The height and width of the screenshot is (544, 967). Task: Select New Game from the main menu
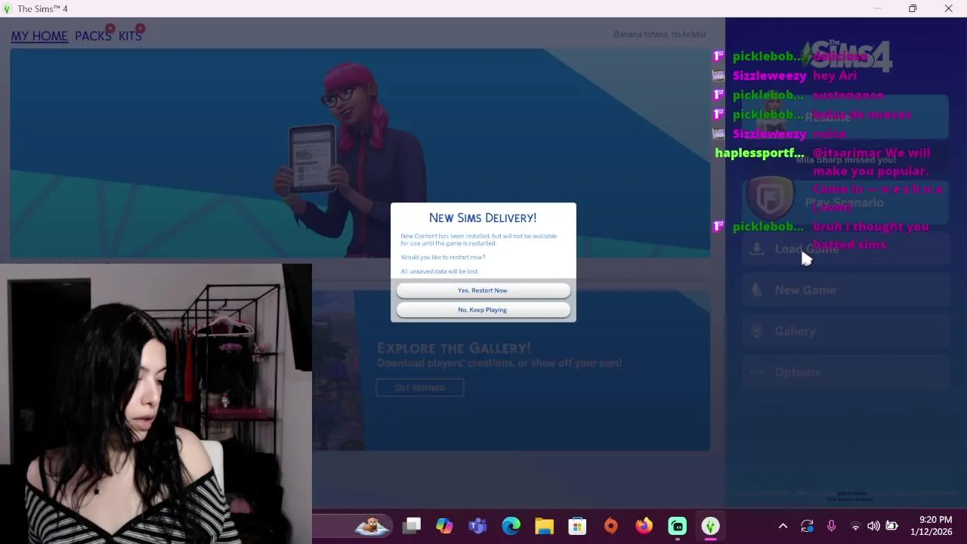pyautogui.click(x=845, y=290)
